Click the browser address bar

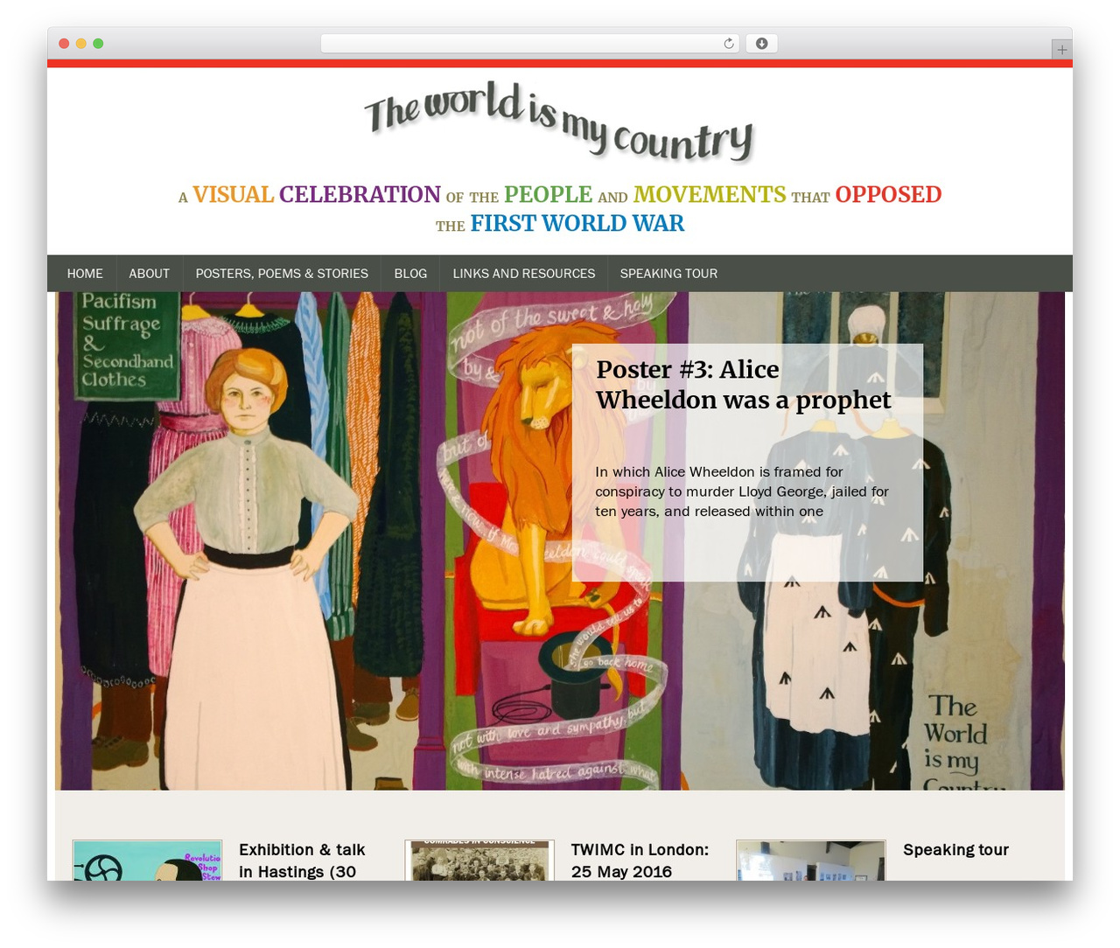pos(530,44)
